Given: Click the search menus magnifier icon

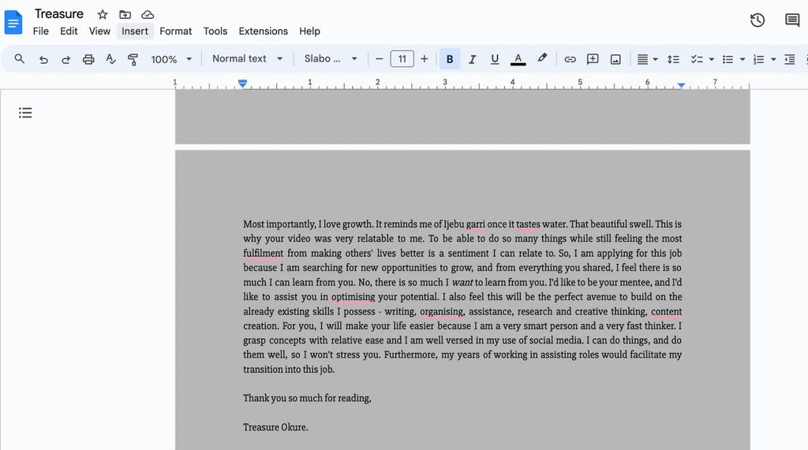Looking at the screenshot, I should pyautogui.click(x=20, y=58).
